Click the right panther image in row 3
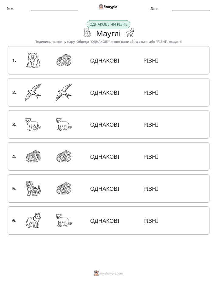This screenshot has height=282, width=217. click(x=64, y=124)
